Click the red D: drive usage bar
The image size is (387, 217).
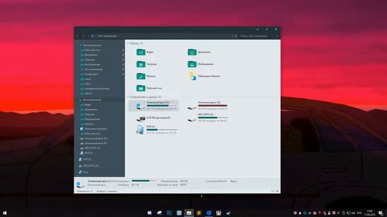[213, 105]
